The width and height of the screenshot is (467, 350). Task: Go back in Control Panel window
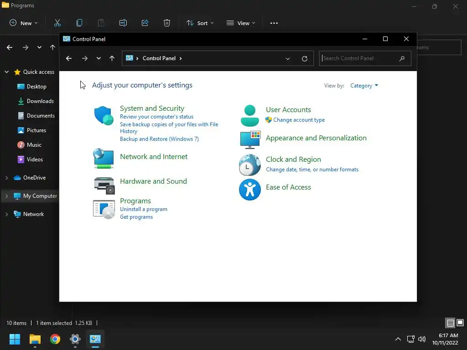[69, 58]
